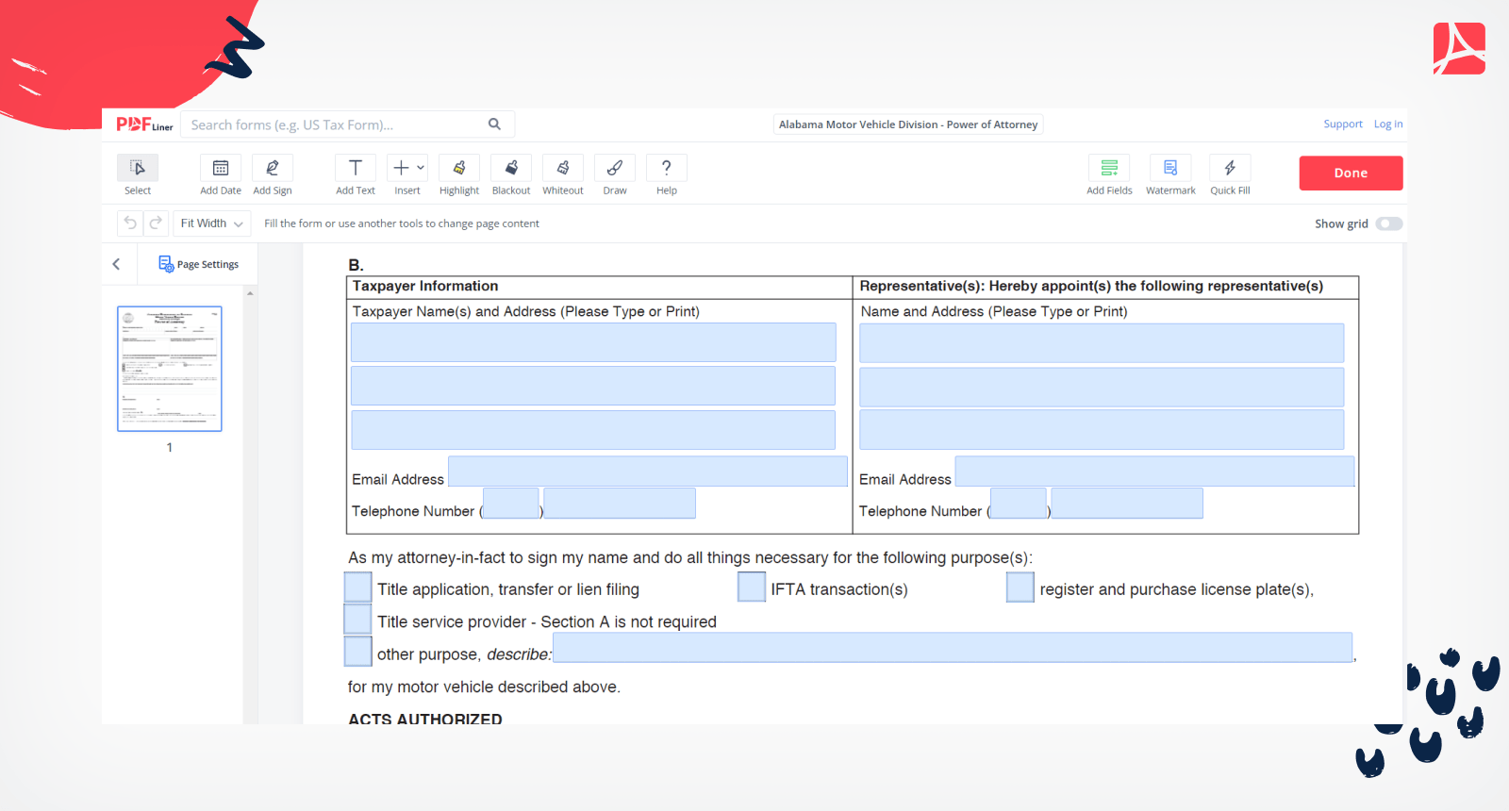Collapse the sidebar with back chevron
Image resolution: width=1509 pixels, height=811 pixels.
pyautogui.click(x=117, y=264)
